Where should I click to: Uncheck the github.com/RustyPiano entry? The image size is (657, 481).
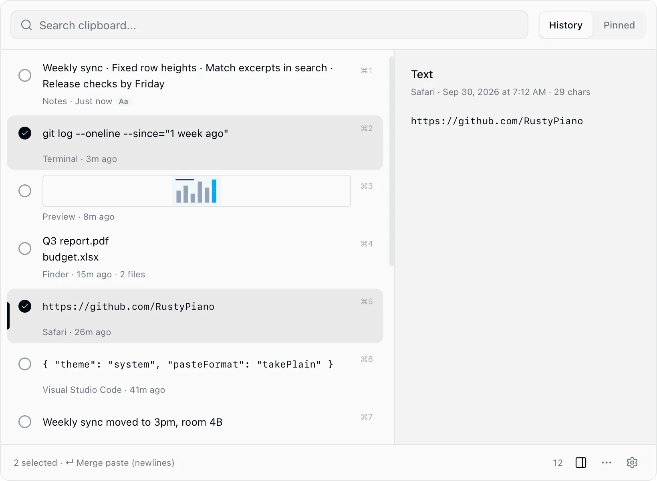pyautogui.click(x=25, y=306)
